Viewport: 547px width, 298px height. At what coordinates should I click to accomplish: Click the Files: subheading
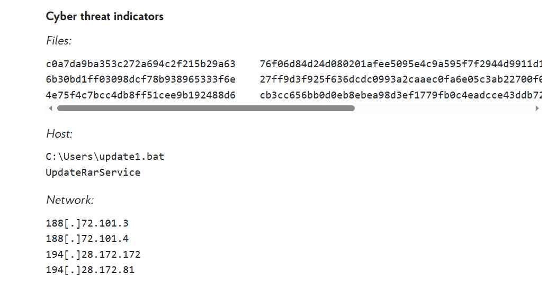59,41
